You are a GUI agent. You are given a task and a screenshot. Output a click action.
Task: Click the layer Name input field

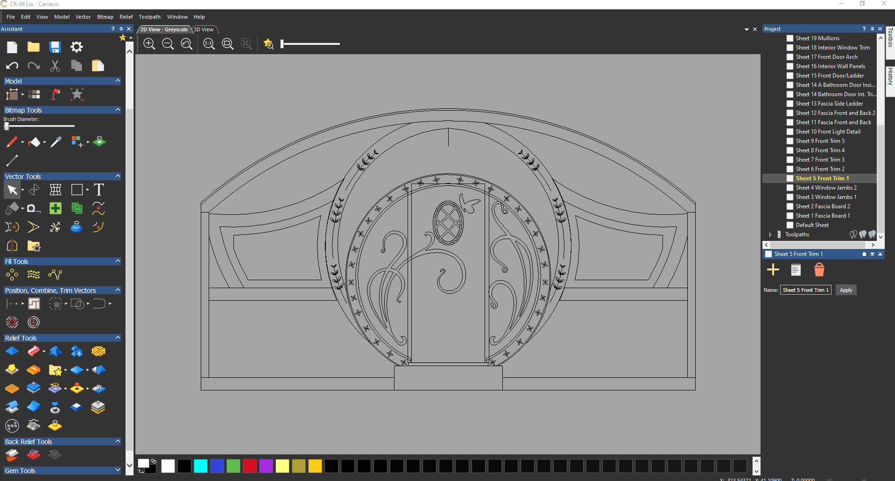coord(805,290)
